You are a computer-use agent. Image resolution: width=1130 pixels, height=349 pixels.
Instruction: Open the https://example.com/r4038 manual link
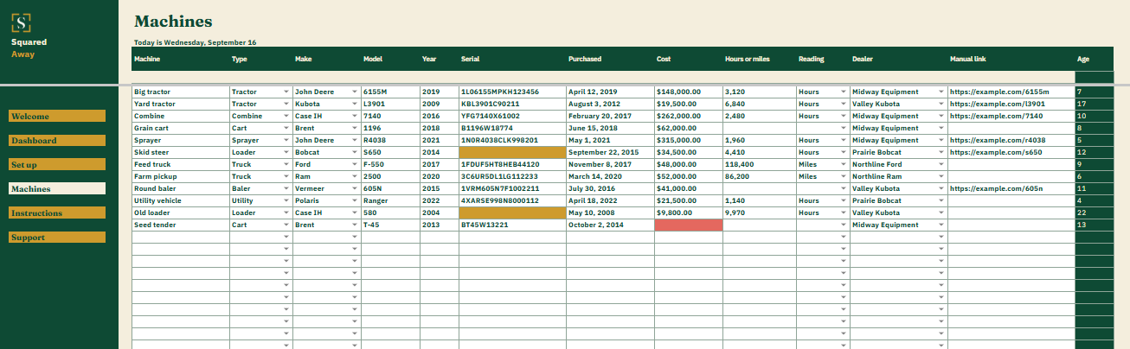(x=997, y=140)
